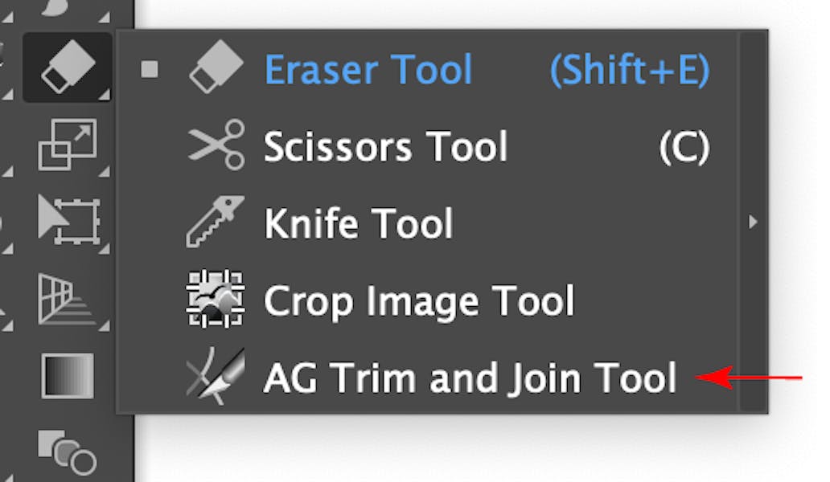
Task: Select the Eraser tool in the toolbar
Action: coord(68,68)
